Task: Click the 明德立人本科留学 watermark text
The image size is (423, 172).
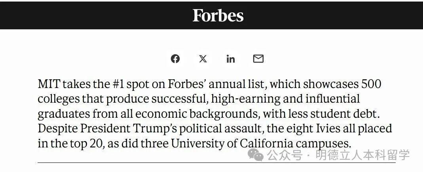Action: (x=362, y=155)
